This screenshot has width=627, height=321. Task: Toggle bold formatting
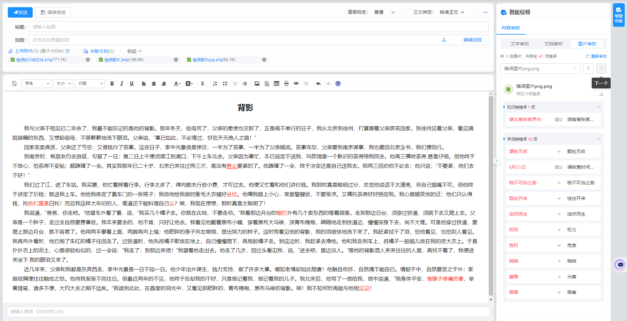(112, 84)
